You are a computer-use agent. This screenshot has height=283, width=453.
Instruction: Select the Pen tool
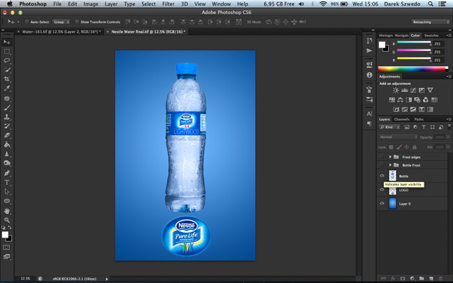[7, 173]
